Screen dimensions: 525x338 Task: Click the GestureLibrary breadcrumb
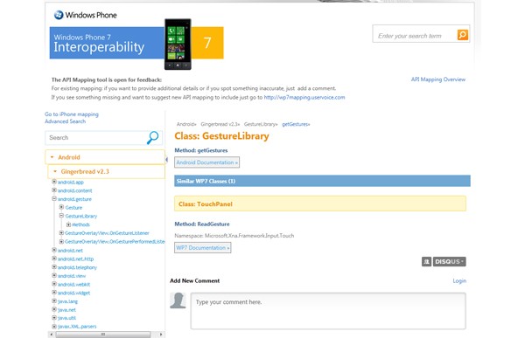pos(261,124)
